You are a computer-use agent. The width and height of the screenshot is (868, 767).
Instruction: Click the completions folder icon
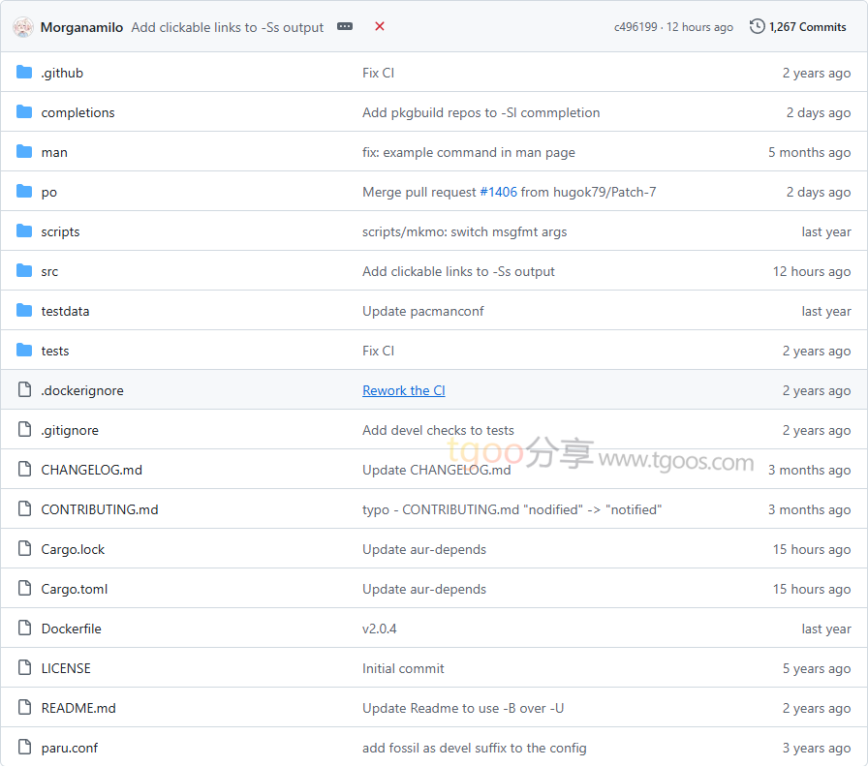coord(24,112)
